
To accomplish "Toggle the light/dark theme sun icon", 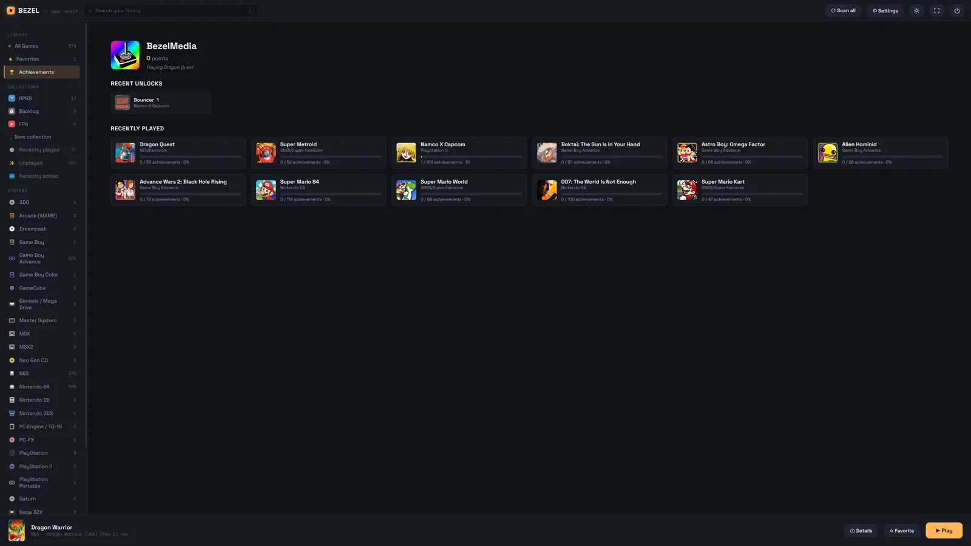I will click(x=916, y=10).
